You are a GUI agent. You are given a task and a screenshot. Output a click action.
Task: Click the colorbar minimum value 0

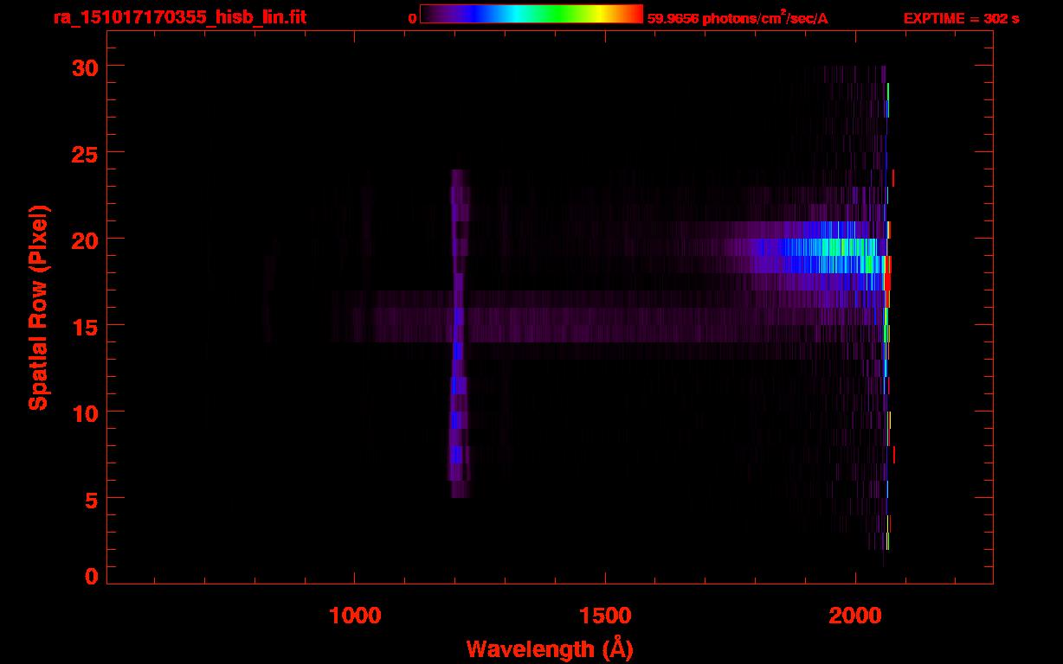[x=412, y=18]
